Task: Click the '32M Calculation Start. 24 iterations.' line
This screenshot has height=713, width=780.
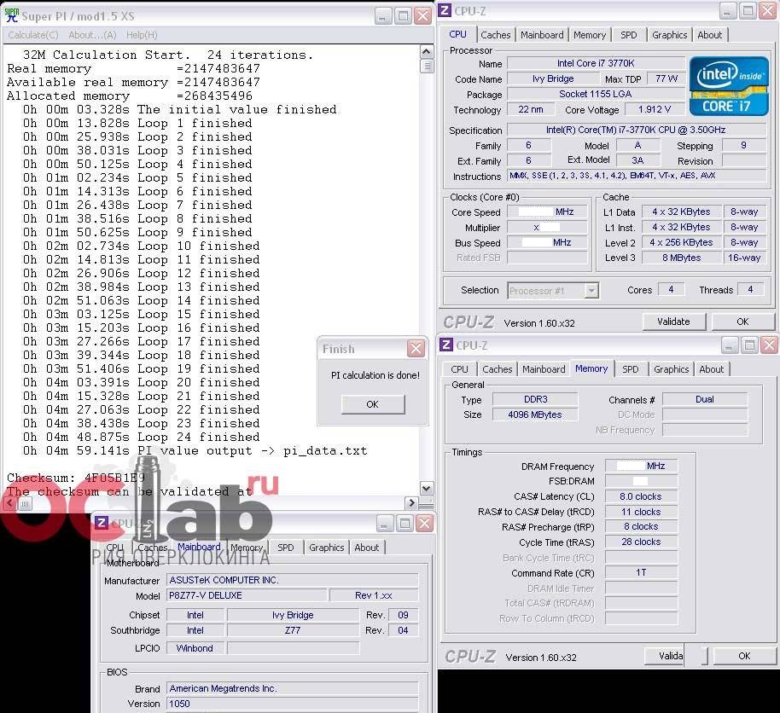Action: [168, 55]
